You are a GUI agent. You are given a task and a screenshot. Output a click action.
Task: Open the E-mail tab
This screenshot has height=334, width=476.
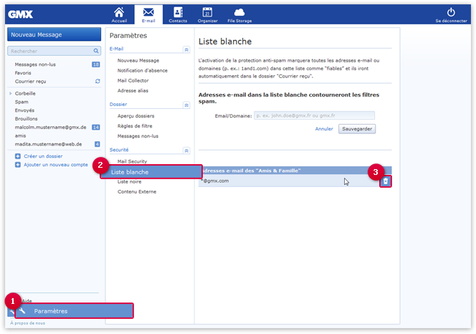pyautogui.click(x=148, y=14)
